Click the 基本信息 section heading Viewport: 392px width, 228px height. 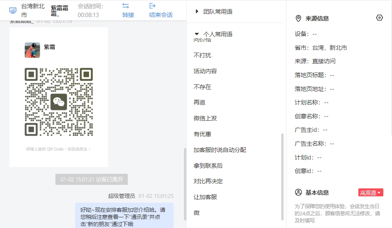click(317, 192)
